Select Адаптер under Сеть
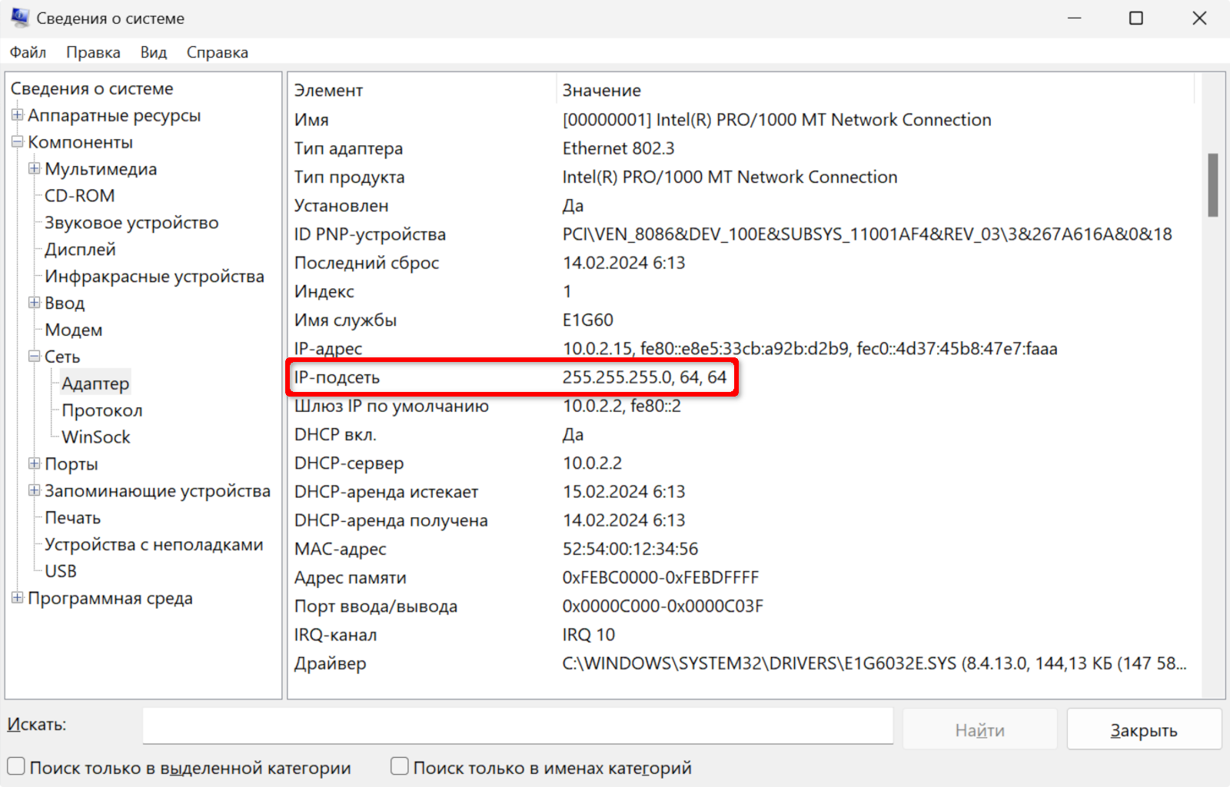This screenshot has width=1230, height=787. click(95, 384)
